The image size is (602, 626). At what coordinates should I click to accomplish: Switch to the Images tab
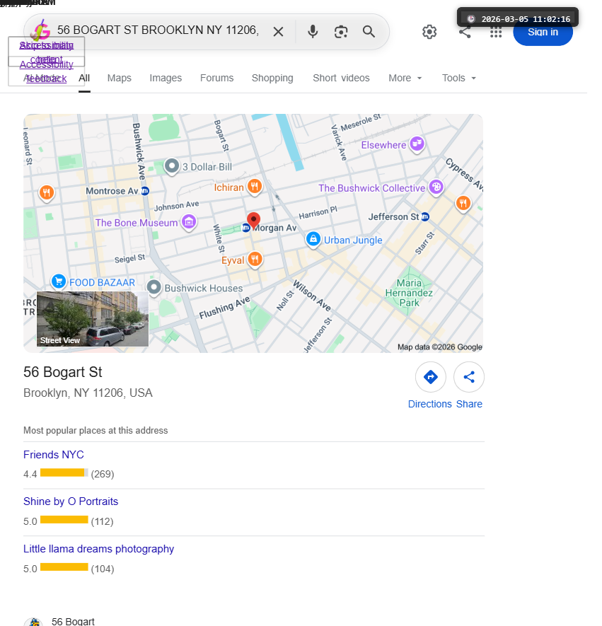pyautogui.click(x=166, y=79)
